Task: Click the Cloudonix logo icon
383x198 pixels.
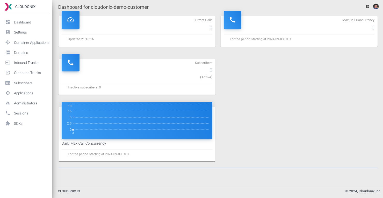Action: coord(8,7)
